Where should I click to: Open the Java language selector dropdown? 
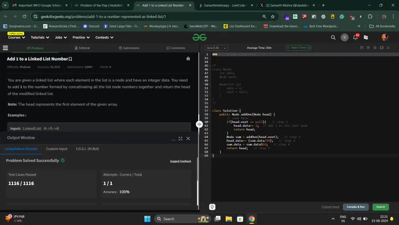[x=217, y=48]
